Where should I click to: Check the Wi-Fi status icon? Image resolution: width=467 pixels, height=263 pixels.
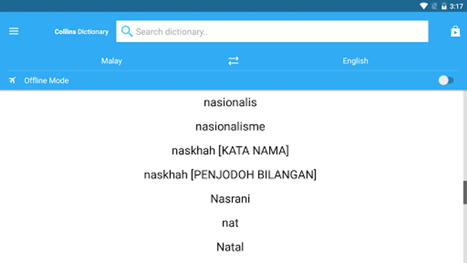[x=424, y=6]
